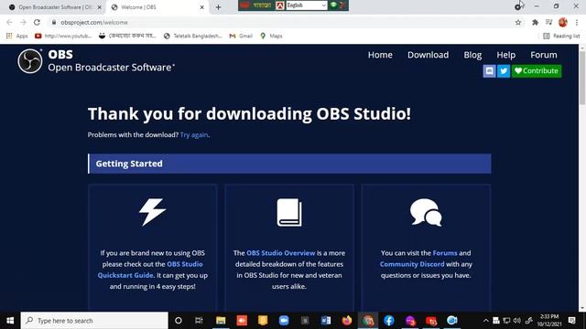Reload the current page
This screenshot has width=586, height=329.
click(37, 22)
